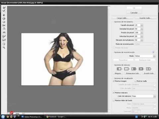Screen dimensions: 159x119
Task: Open the Color de malla dropdown
Action: click(144, 88)
